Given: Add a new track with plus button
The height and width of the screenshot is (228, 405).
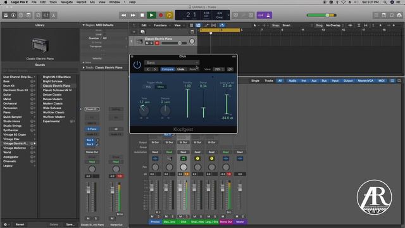Looking at the screenshot, I should pos(134,32).
